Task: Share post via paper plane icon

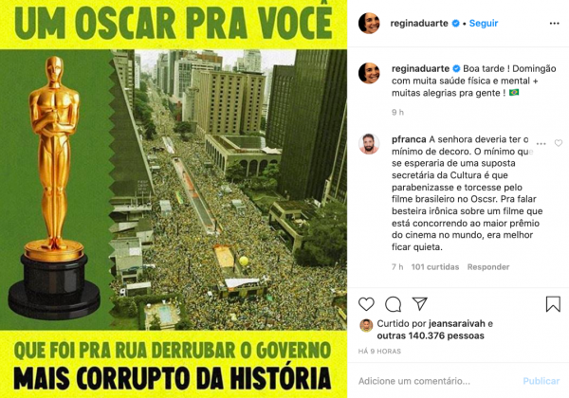Action: (419, 303)
